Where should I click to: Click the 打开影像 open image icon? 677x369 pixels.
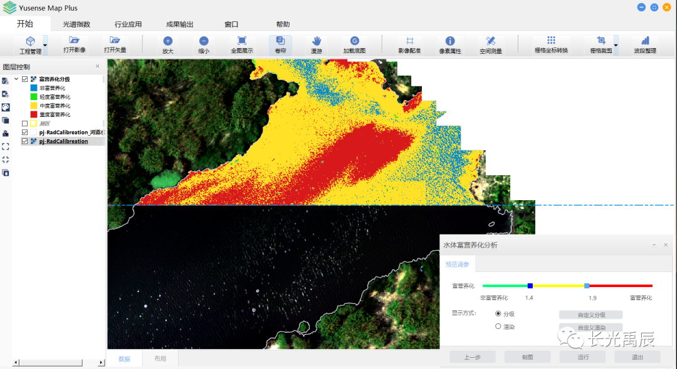coord(75,41)
